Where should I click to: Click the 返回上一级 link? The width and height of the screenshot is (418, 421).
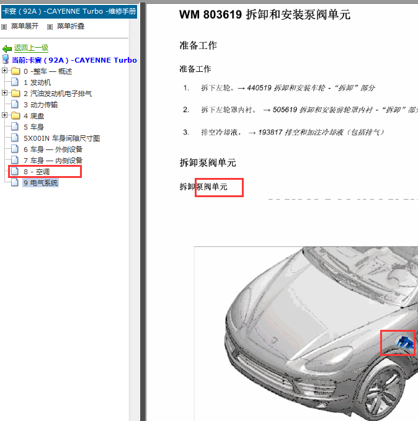click(x=31, y=48)
